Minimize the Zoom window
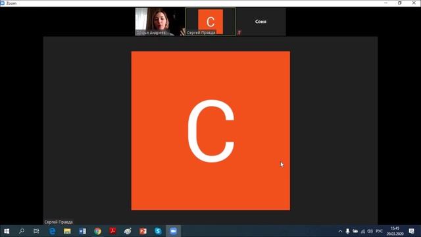 point(386,3)
